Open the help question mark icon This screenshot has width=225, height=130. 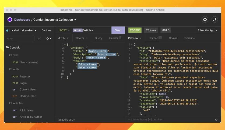(x=216, y=120)
